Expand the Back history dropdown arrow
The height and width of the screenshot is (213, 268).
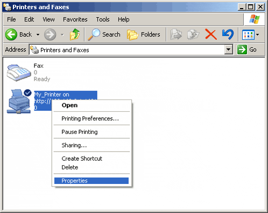(x=38, y=34)
